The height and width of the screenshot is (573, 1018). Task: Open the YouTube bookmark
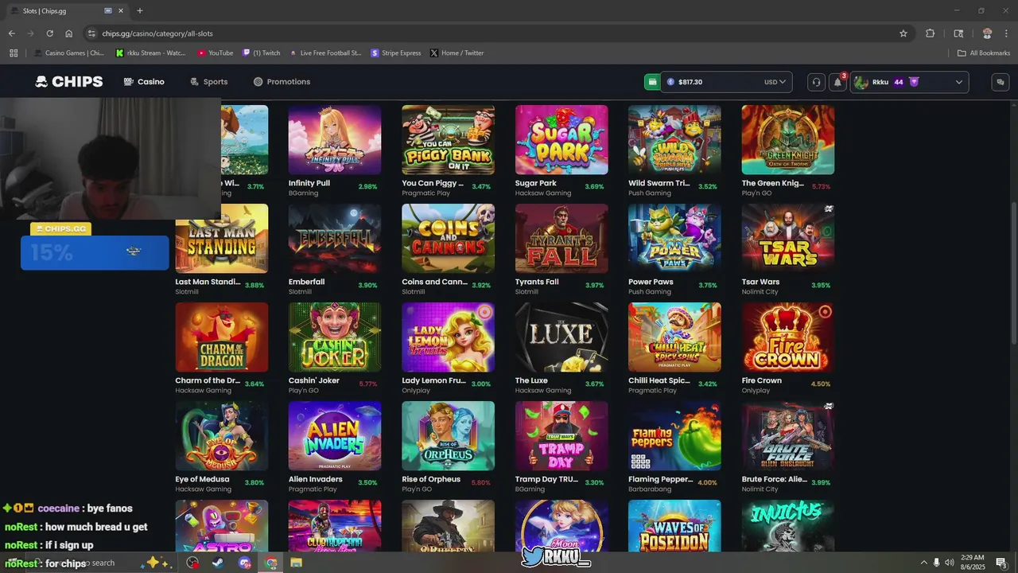pyautogui.click(x=215, y=53)
